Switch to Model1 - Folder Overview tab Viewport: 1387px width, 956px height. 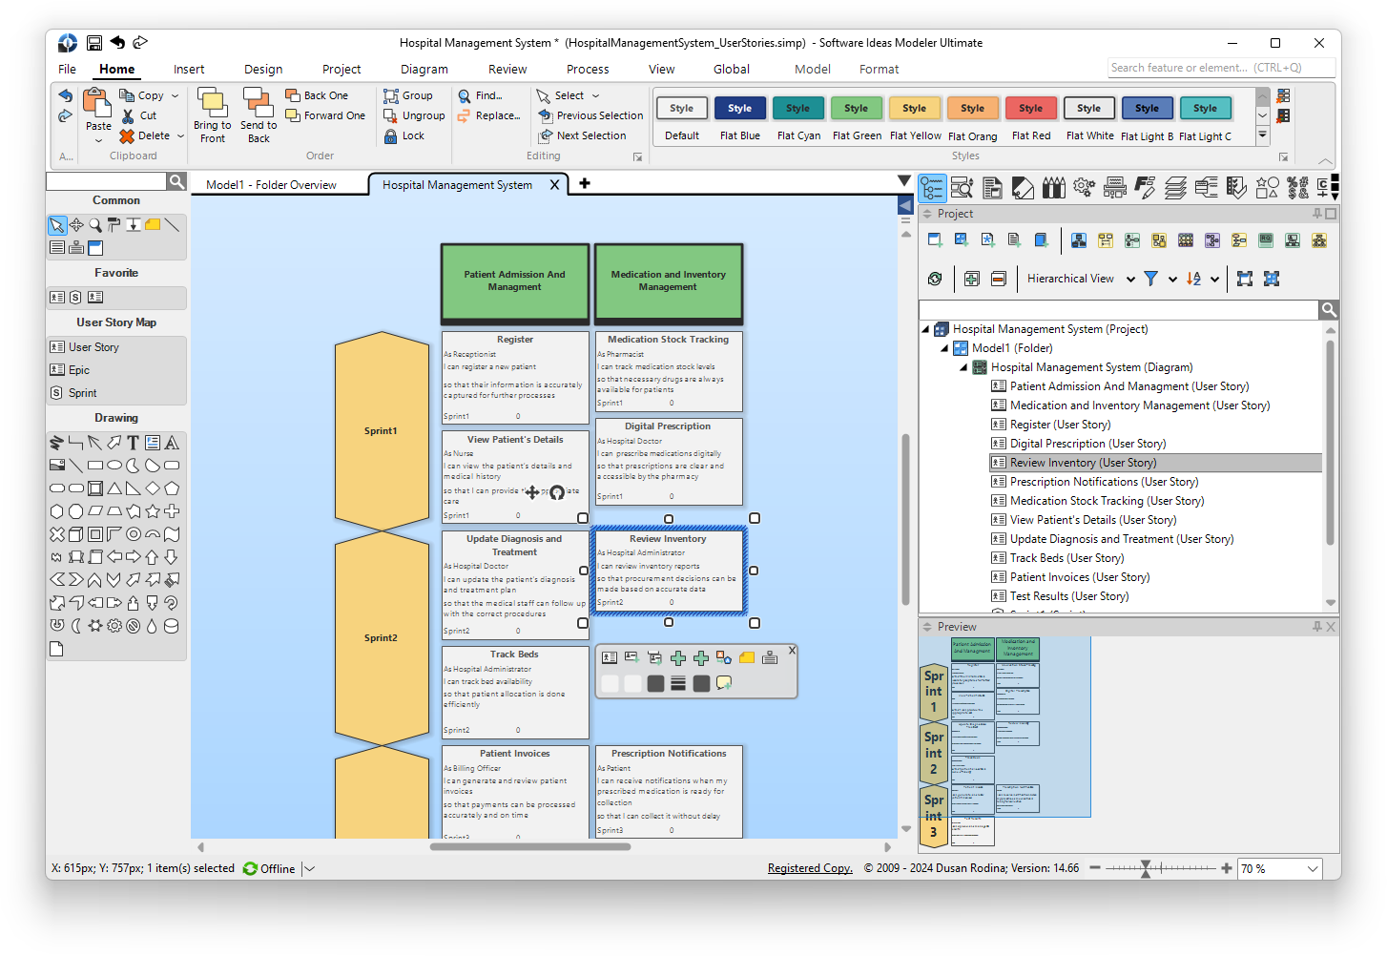click(271, 185)
